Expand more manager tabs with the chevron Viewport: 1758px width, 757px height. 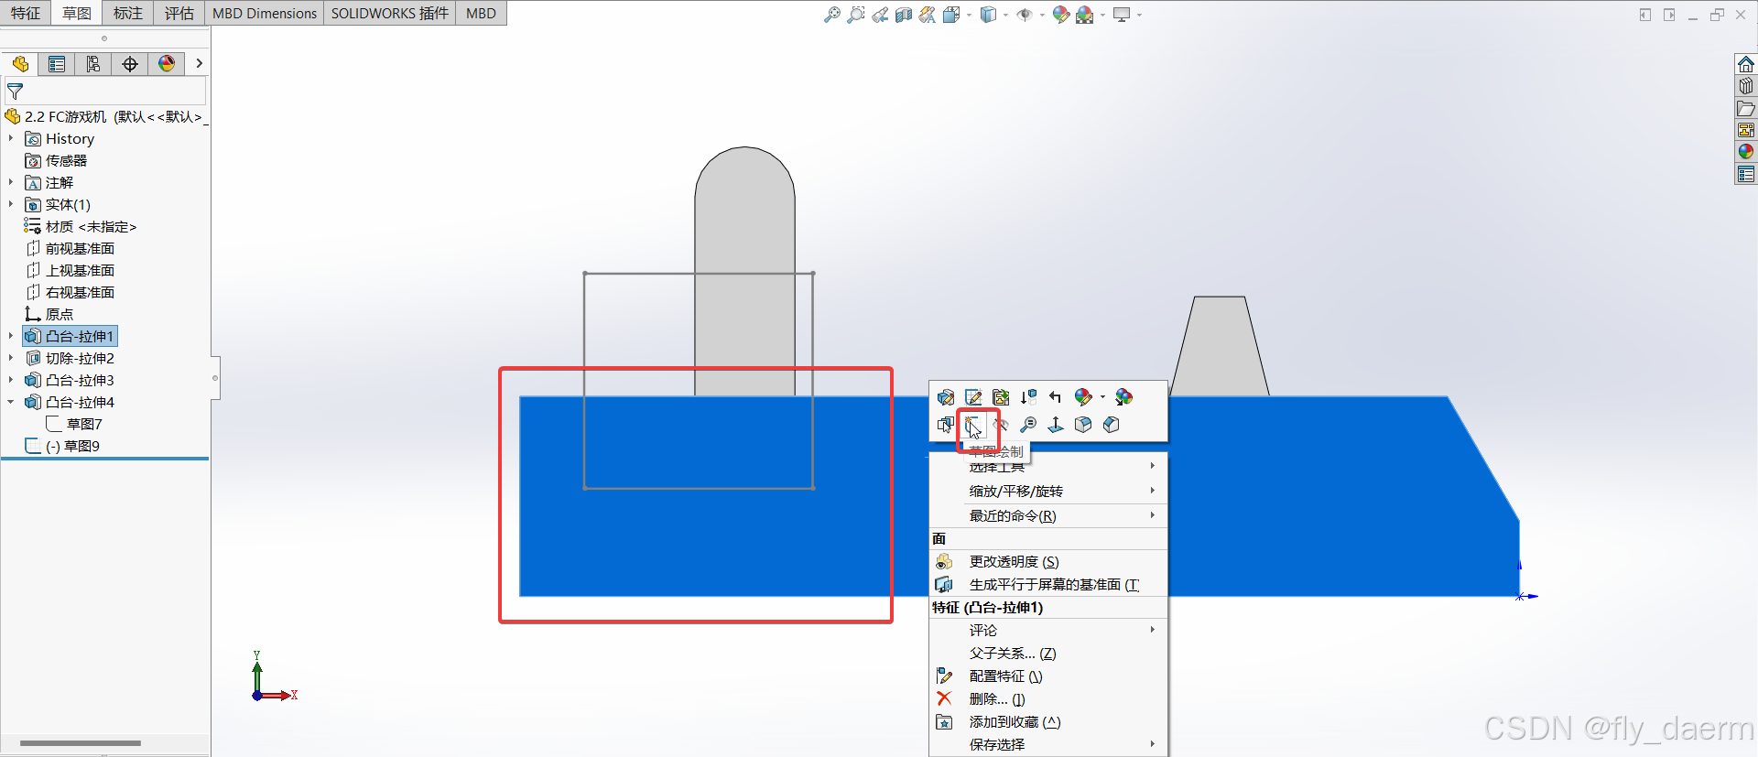199,63
